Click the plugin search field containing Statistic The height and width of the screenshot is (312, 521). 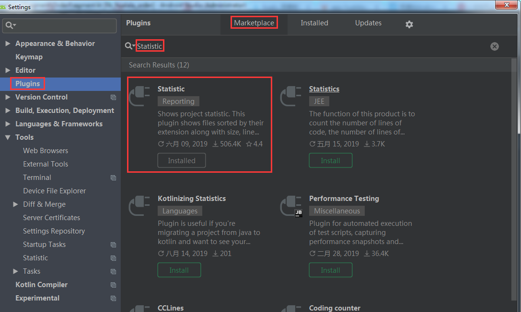coord(313,46)
